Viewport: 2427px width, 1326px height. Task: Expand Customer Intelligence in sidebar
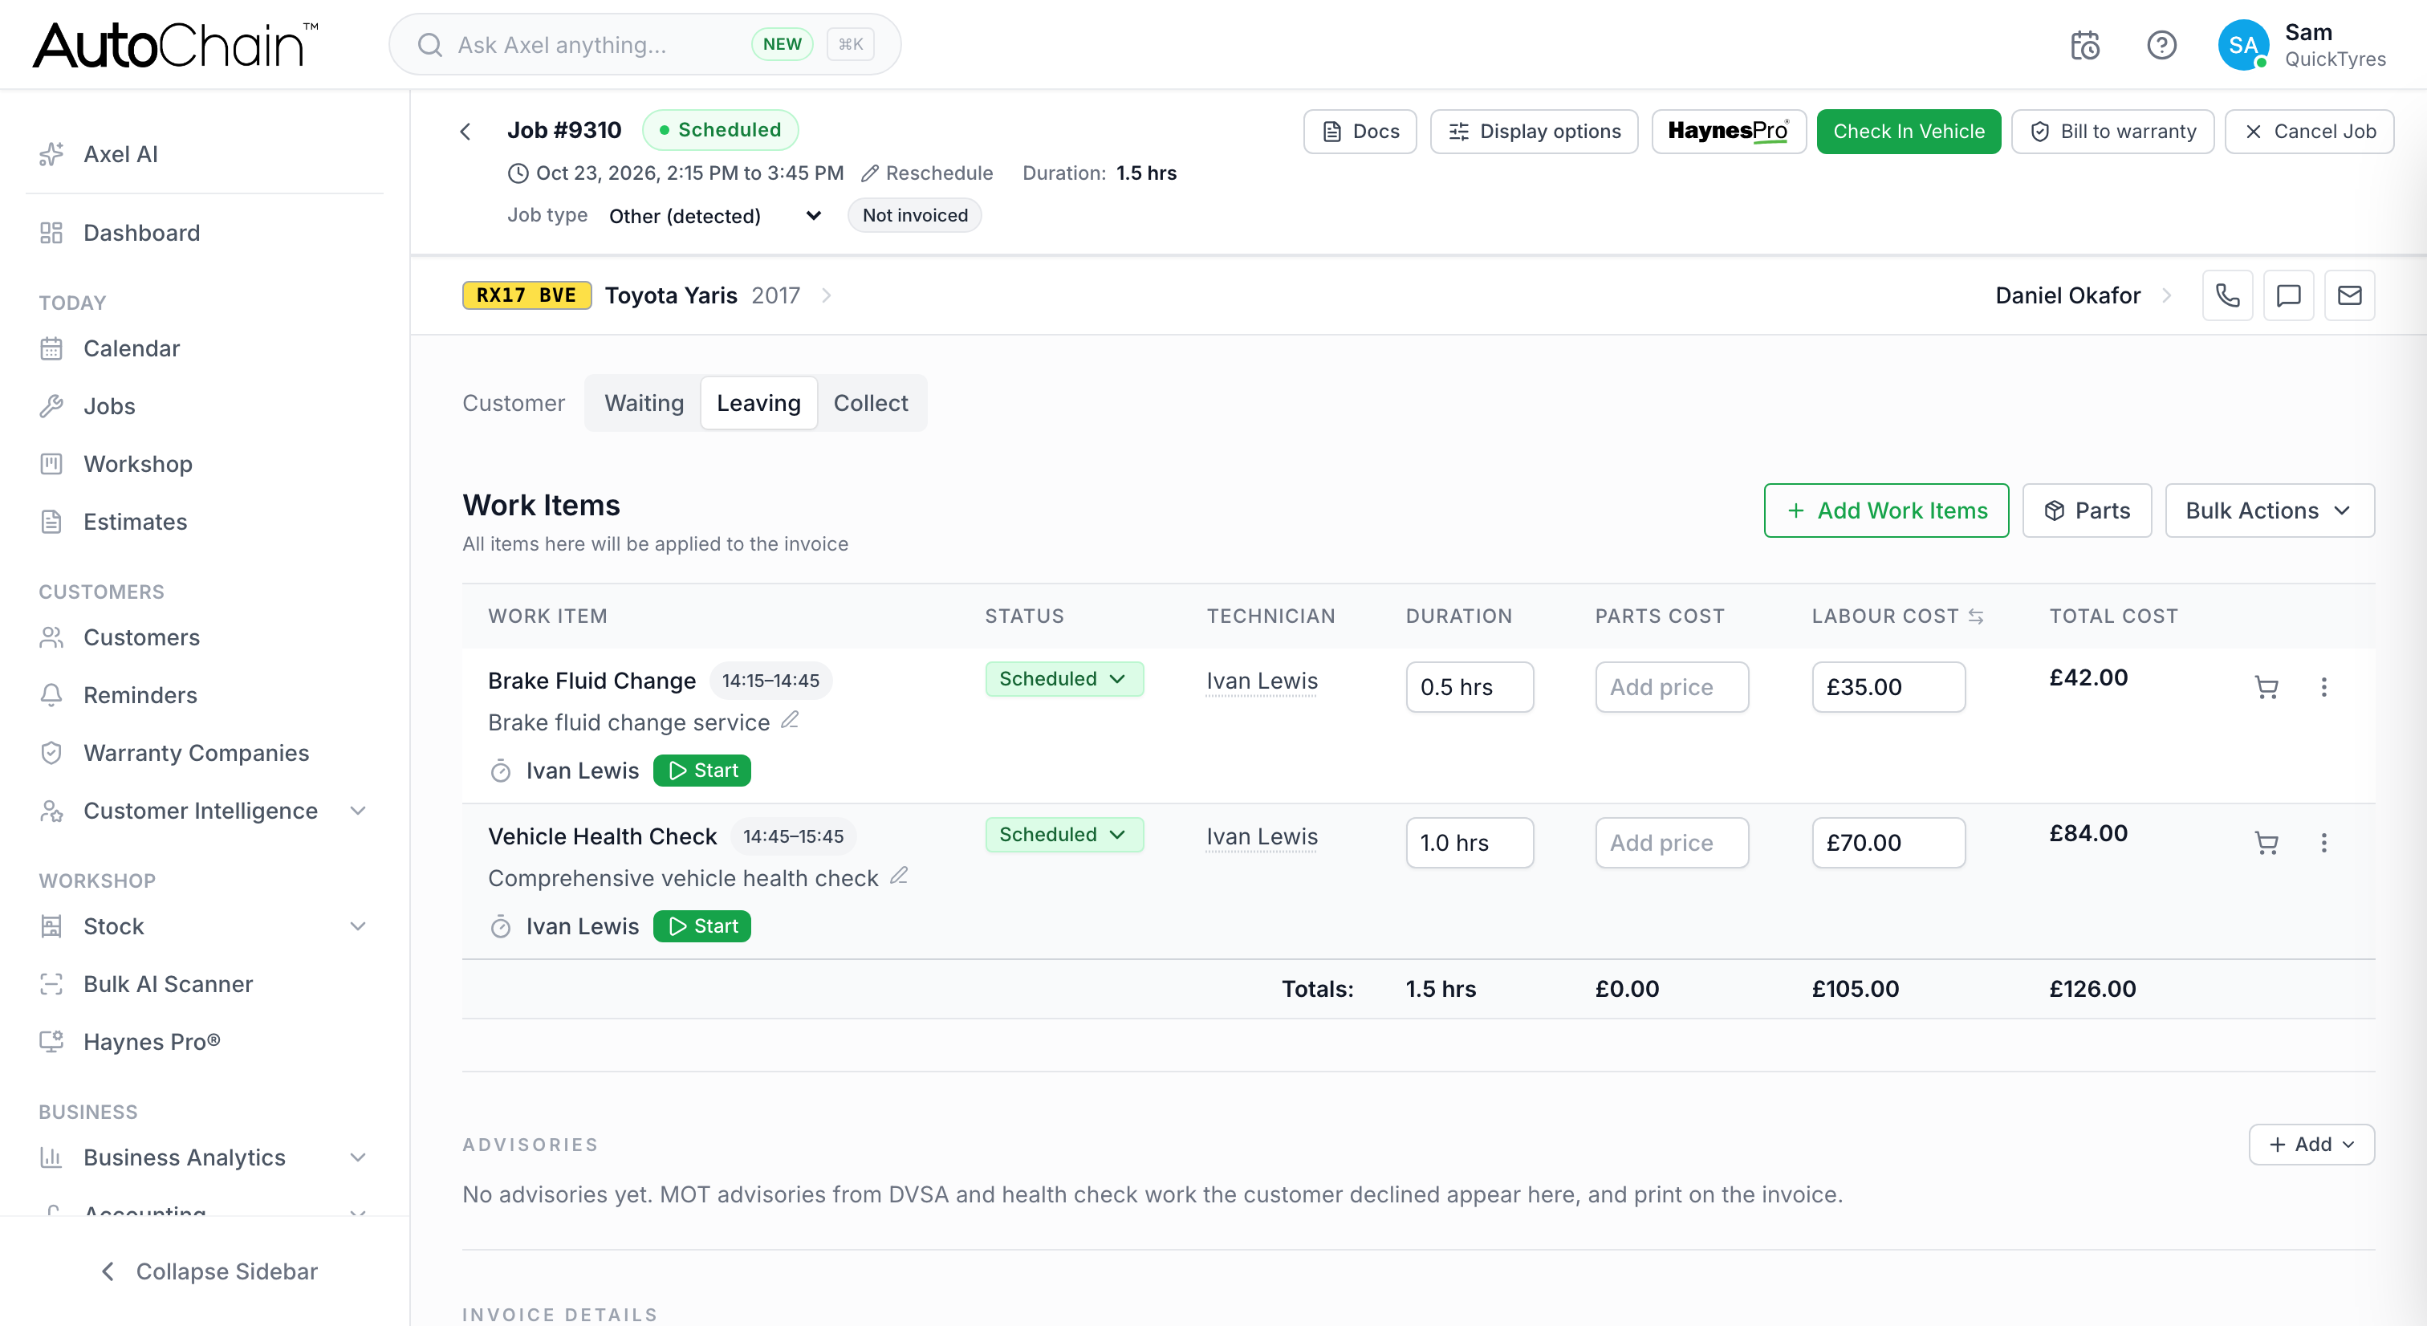pos(358,811)
